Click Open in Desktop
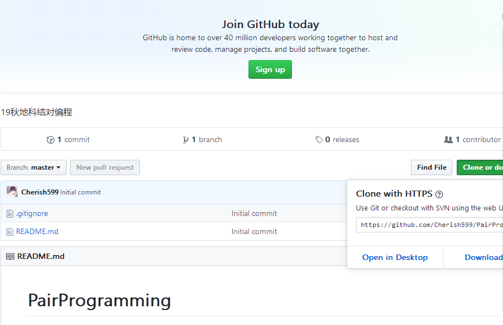This screenshot has width=503, height=325. pyautogui.click(x=395, y=257)
